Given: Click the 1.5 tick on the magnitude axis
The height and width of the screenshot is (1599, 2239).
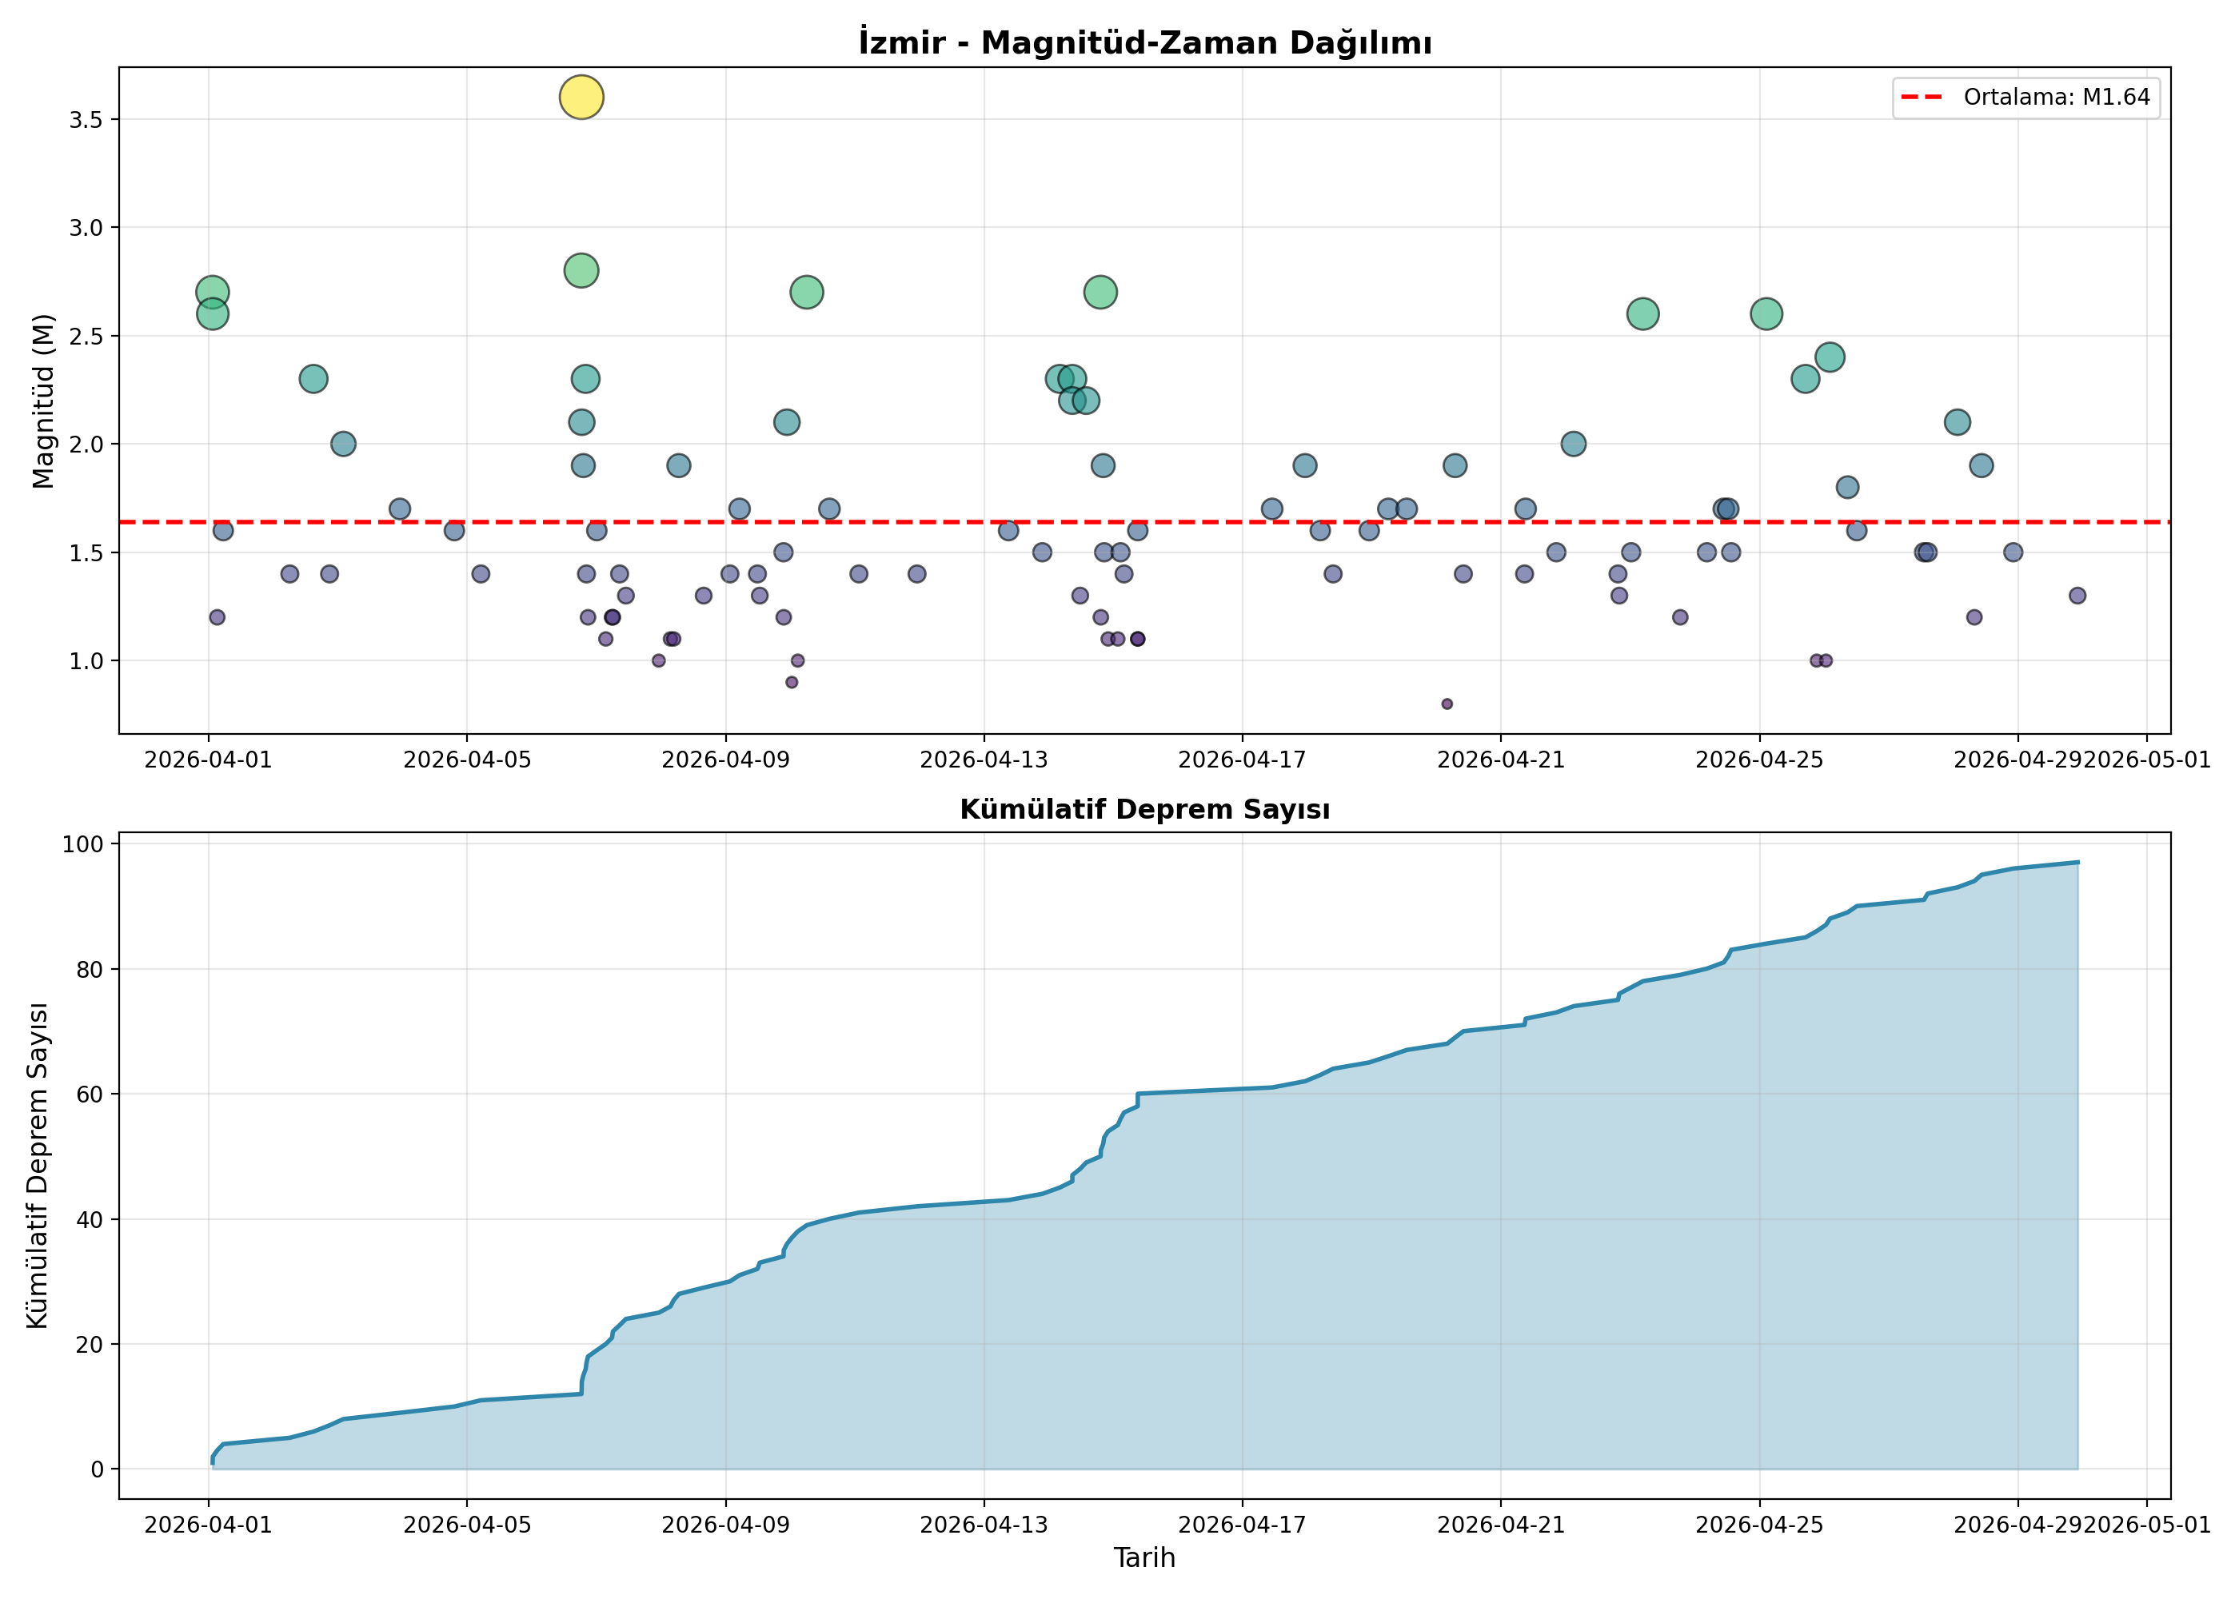Looking at the screenshot, I should click(x=86, y=552).
